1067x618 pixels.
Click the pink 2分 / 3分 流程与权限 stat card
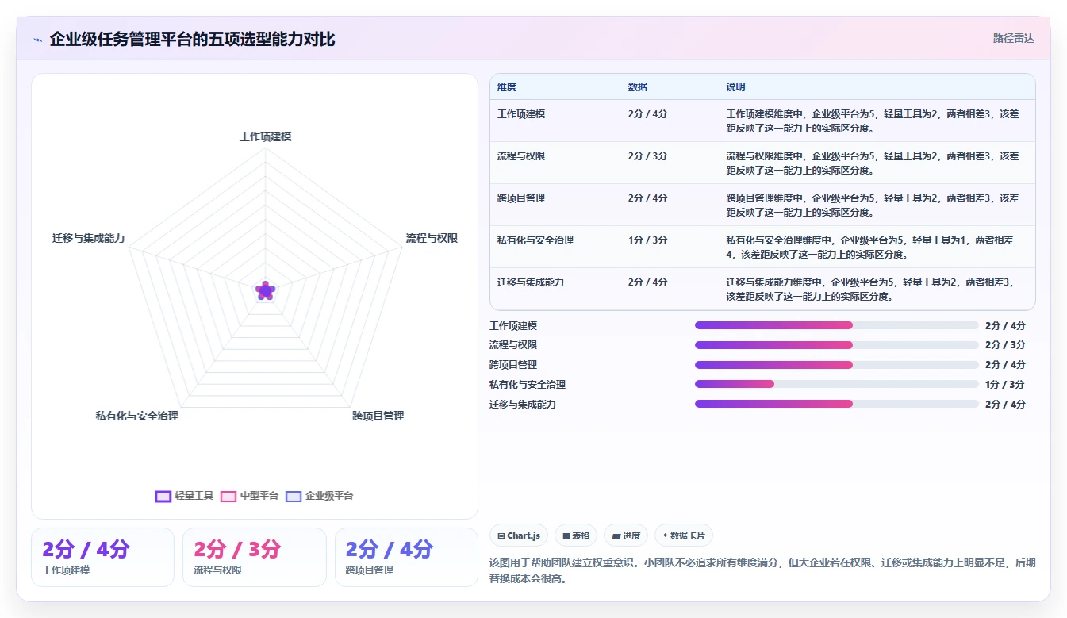[255, 557]
